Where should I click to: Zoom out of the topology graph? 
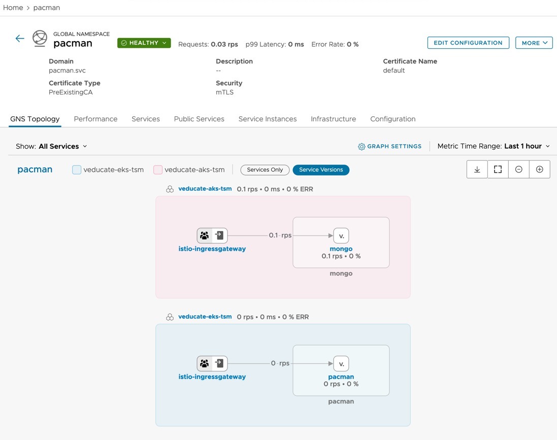point(518,170)
